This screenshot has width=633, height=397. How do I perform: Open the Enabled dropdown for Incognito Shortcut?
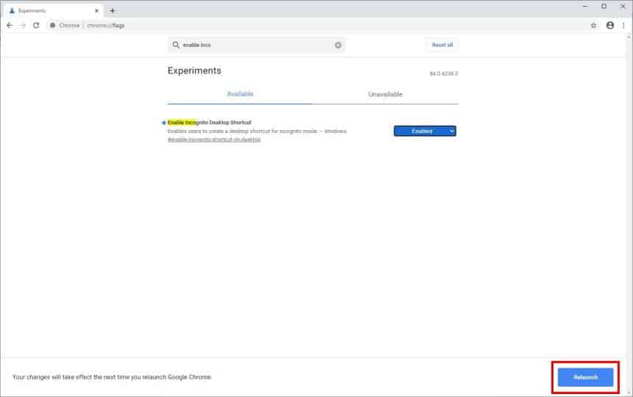pyautogui.click(x=425, y=131)
